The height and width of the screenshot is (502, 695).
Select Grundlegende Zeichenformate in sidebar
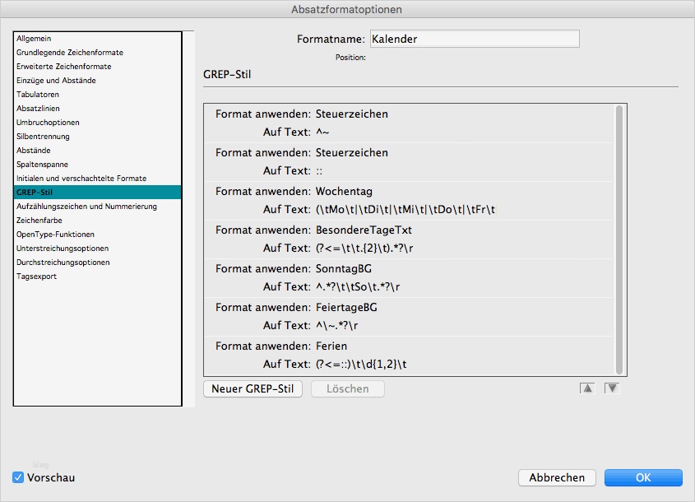point(69,53)
